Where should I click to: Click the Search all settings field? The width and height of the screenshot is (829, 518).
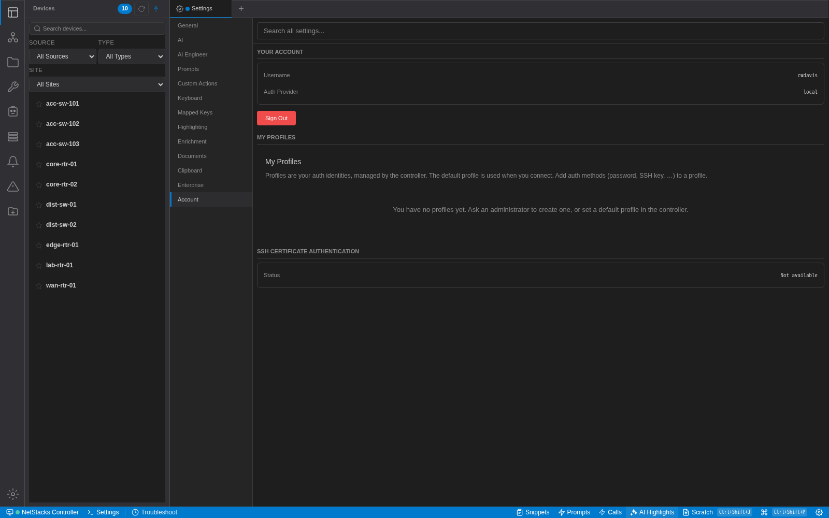[x=540, y=31]
